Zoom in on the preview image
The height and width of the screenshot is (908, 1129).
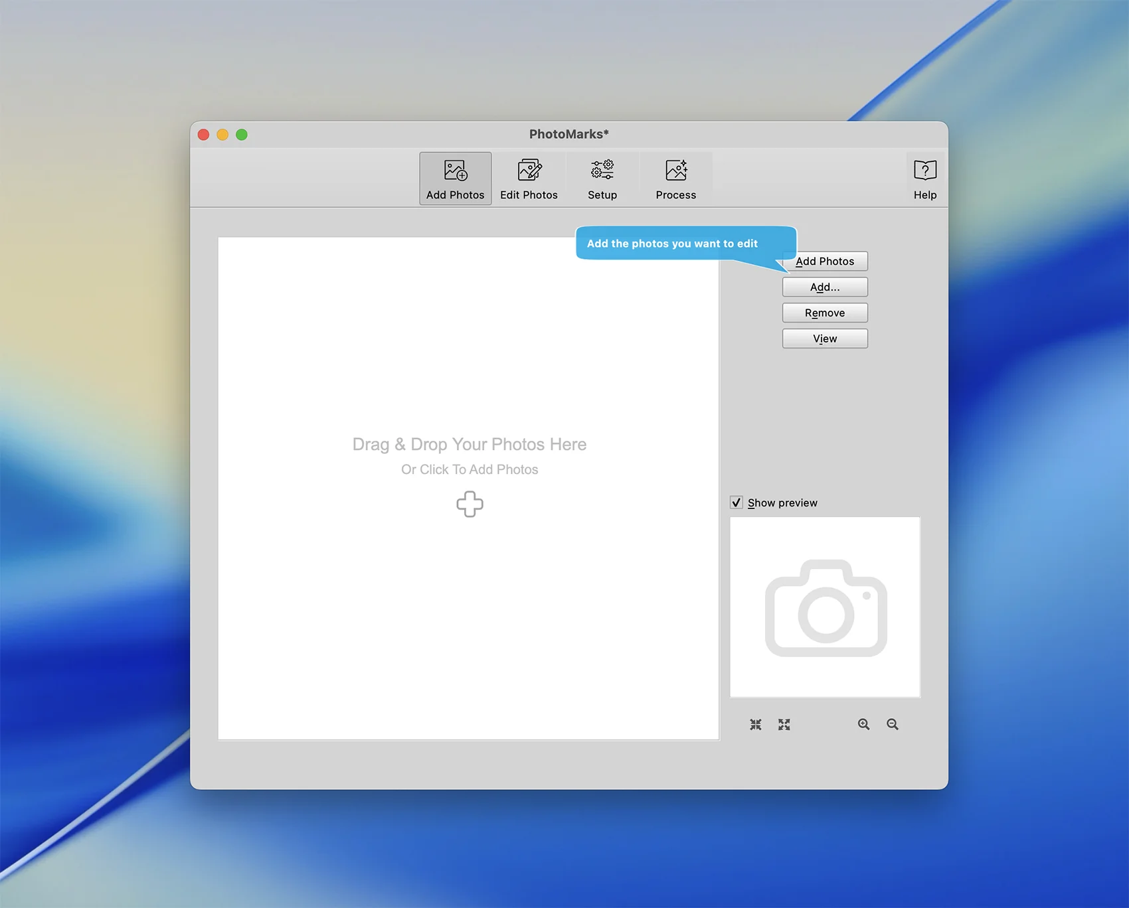coord(863,724)
